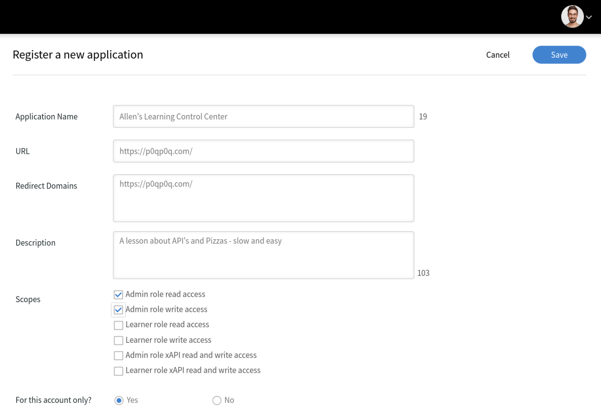Expand the profile dropdown chevron
The height and width of the screenshot is (418, 601).
[x=589, y=17]
